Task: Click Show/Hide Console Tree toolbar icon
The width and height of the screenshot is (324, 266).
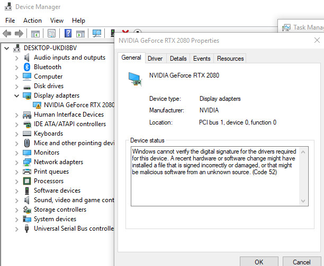Action: (35, 34)
